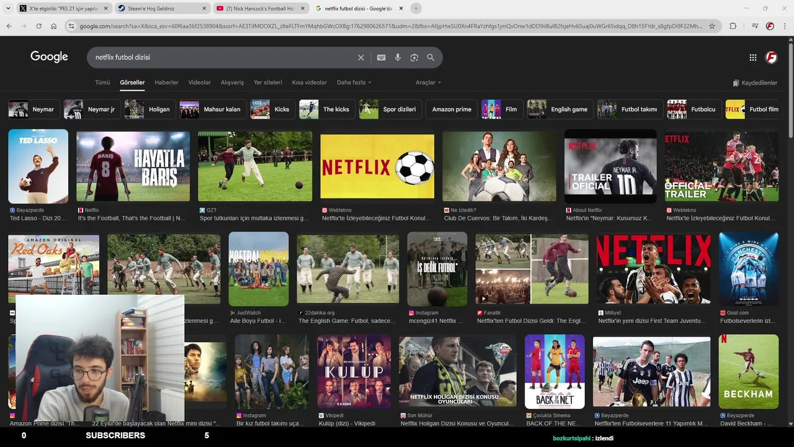Open the Kulüp poster image result
Image resolution: width=794 pixels, height=447 pixels.
click(x=354, y=371)
